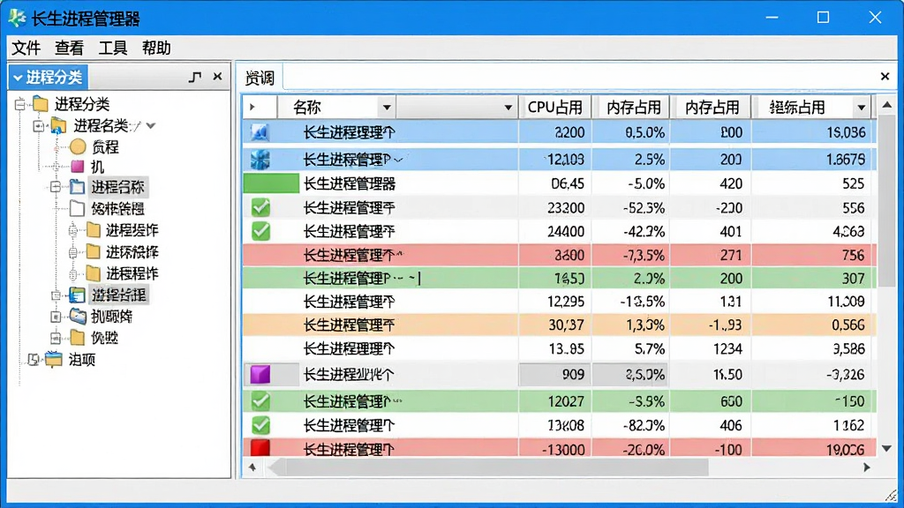Click the memory value 1234
Screen dimensions: 904x508
[727, 348]
